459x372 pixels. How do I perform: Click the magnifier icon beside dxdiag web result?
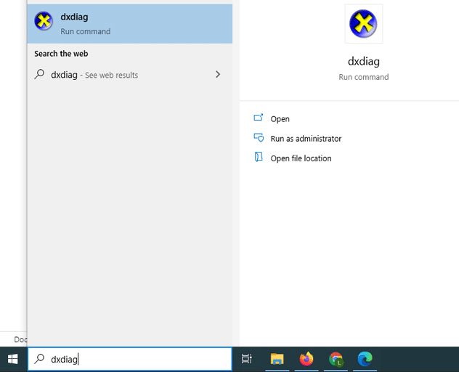(39, 74)
